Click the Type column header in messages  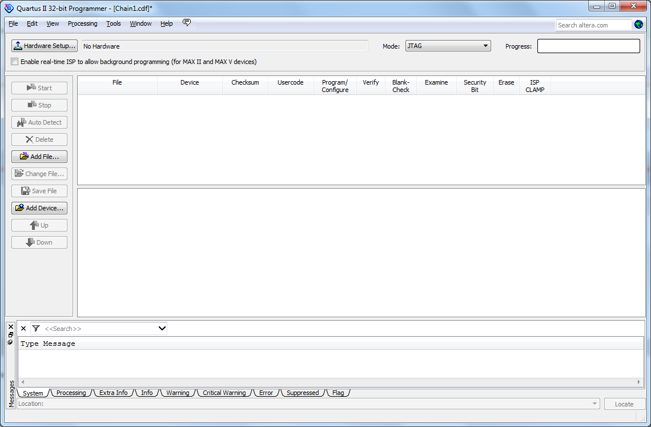coord(30,344)
